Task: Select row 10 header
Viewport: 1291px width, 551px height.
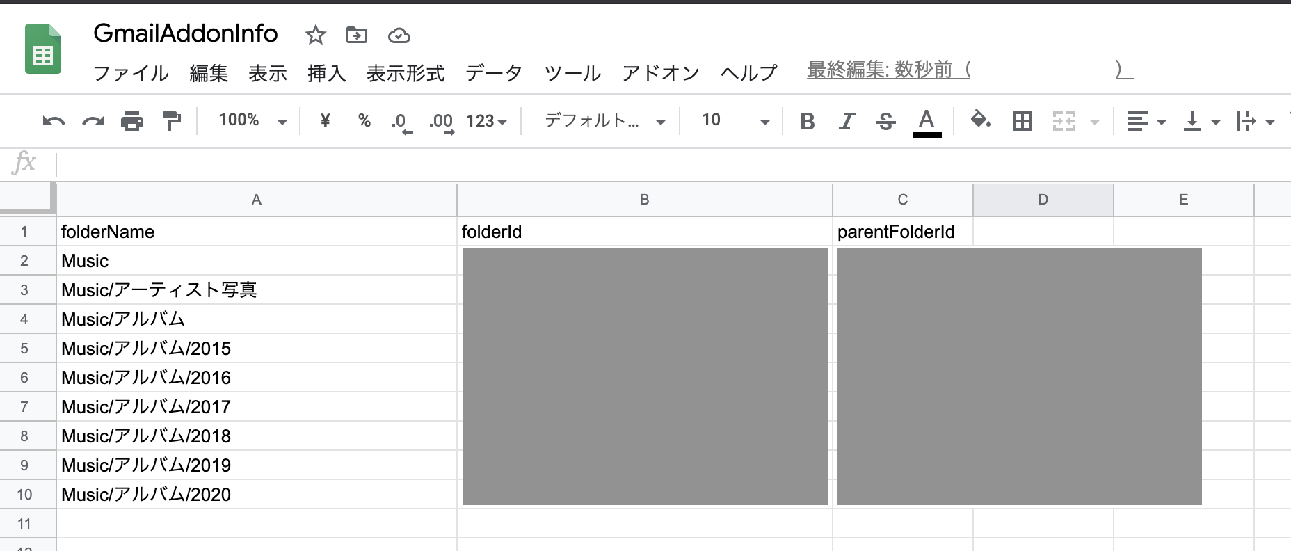Action: pos(28,495)
